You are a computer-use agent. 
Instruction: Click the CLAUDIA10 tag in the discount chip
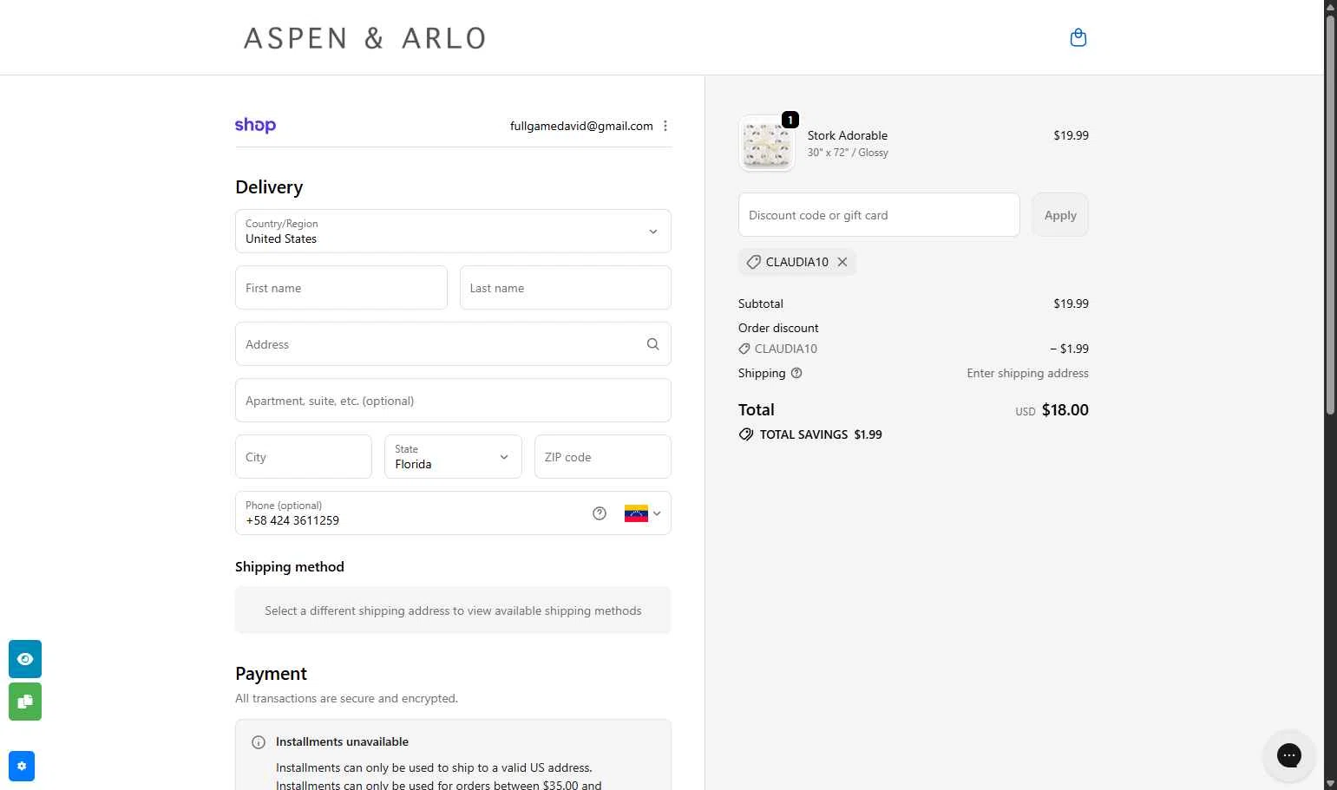point(796,262)
